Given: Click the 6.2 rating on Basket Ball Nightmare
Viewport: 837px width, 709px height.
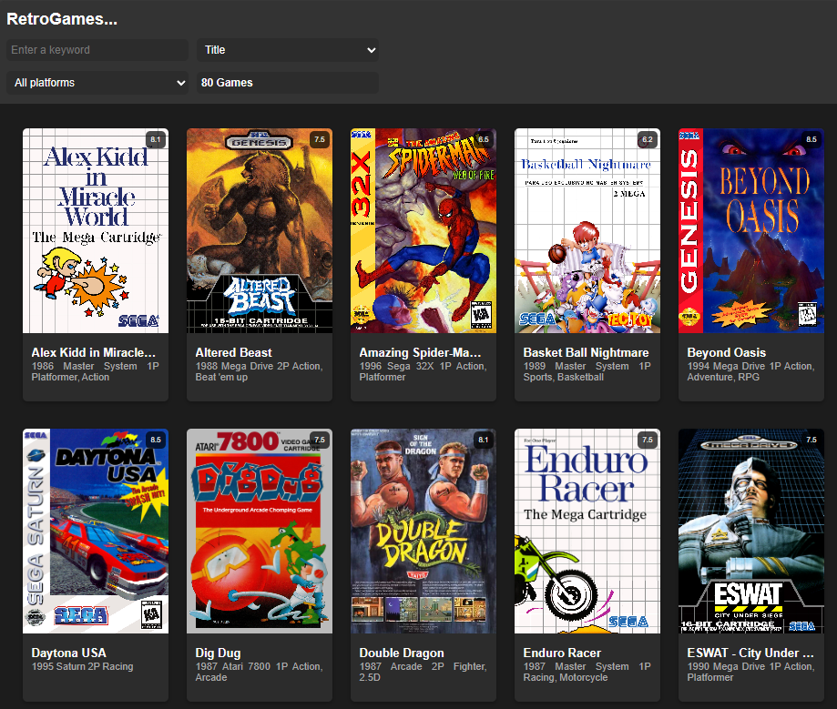Looking at the screenshot, I should coord(647,139).
